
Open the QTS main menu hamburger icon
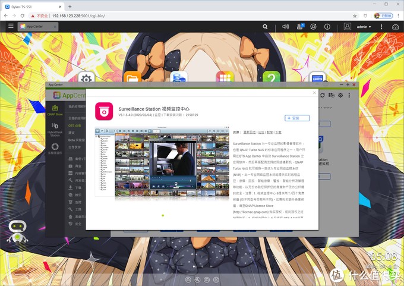(11, 26)
